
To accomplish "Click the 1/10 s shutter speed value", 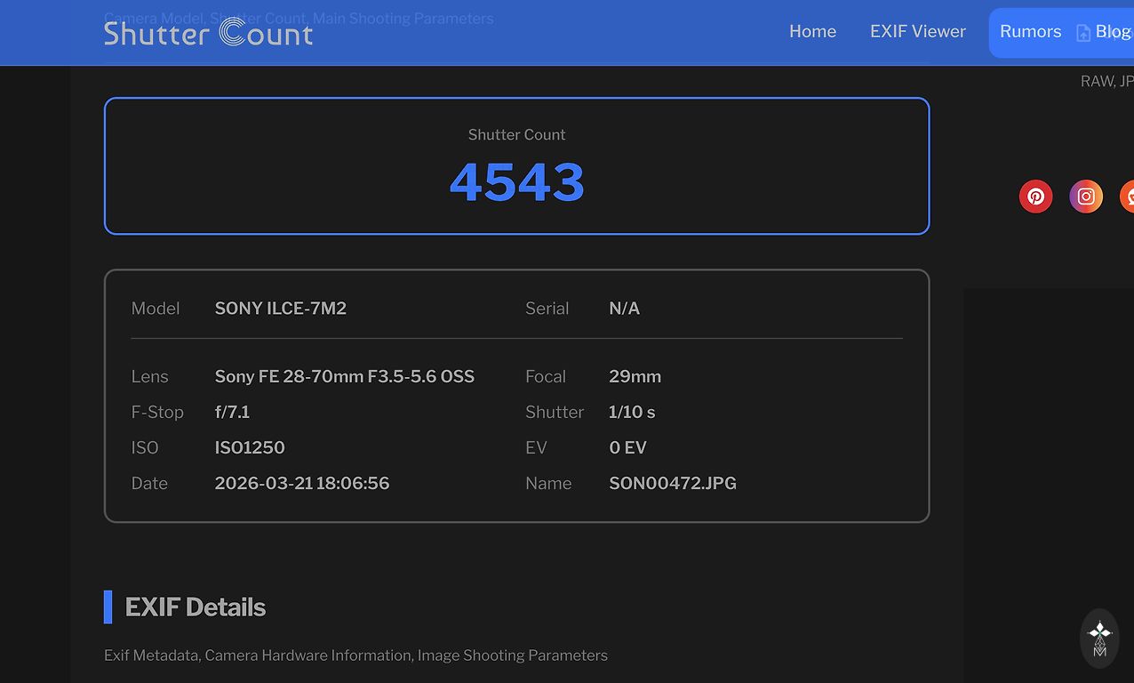I will pos(632,412).
